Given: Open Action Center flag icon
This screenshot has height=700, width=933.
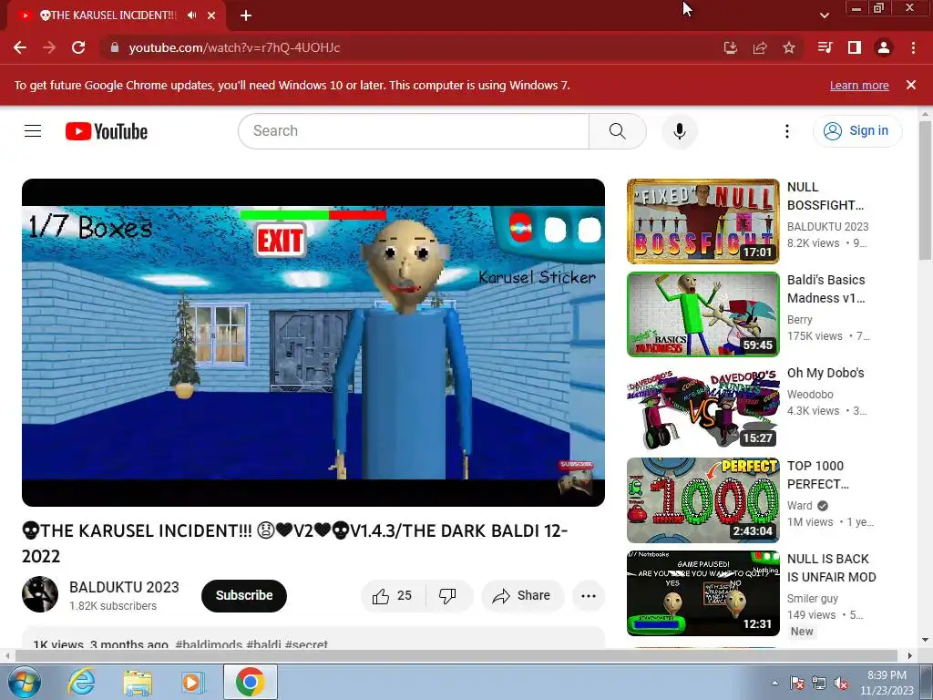Looking at the screenshot, I should click(x=796, y=683).
